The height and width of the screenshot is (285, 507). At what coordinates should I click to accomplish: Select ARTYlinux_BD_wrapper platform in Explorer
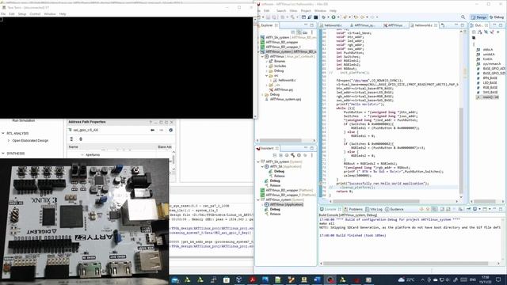tap(282, 42)
